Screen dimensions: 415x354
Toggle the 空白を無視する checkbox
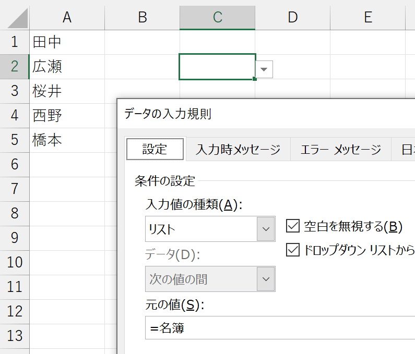tap(293, 226)
